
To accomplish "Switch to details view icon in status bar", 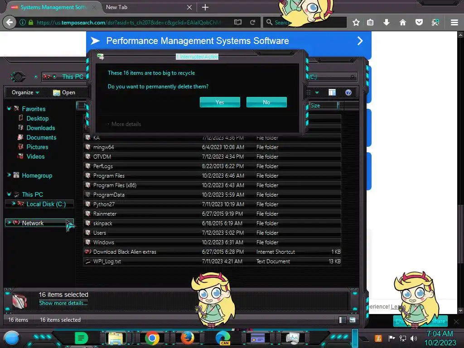I will (343, 320).
